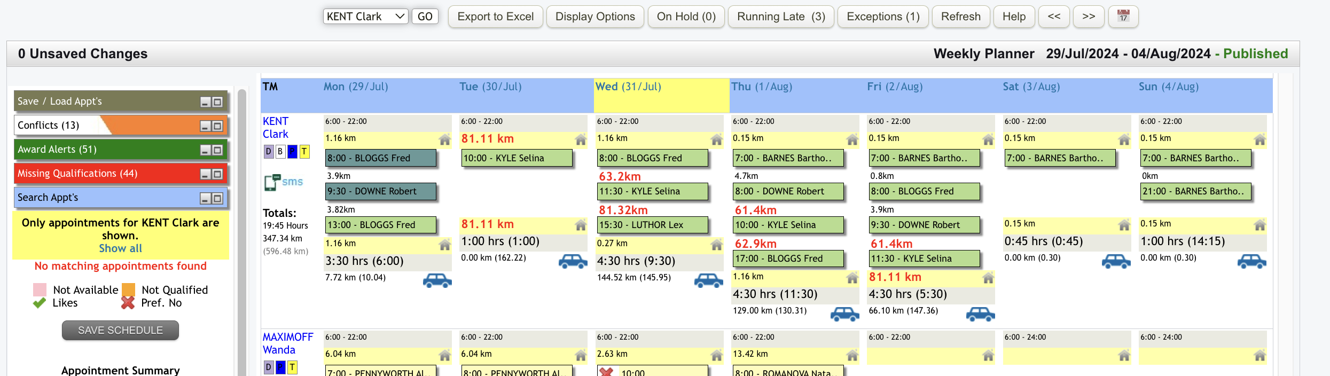Screen dimensions: 1330x376
Task: Maximize the Save / Load Appt's panel
Action: tap(217, 102)
